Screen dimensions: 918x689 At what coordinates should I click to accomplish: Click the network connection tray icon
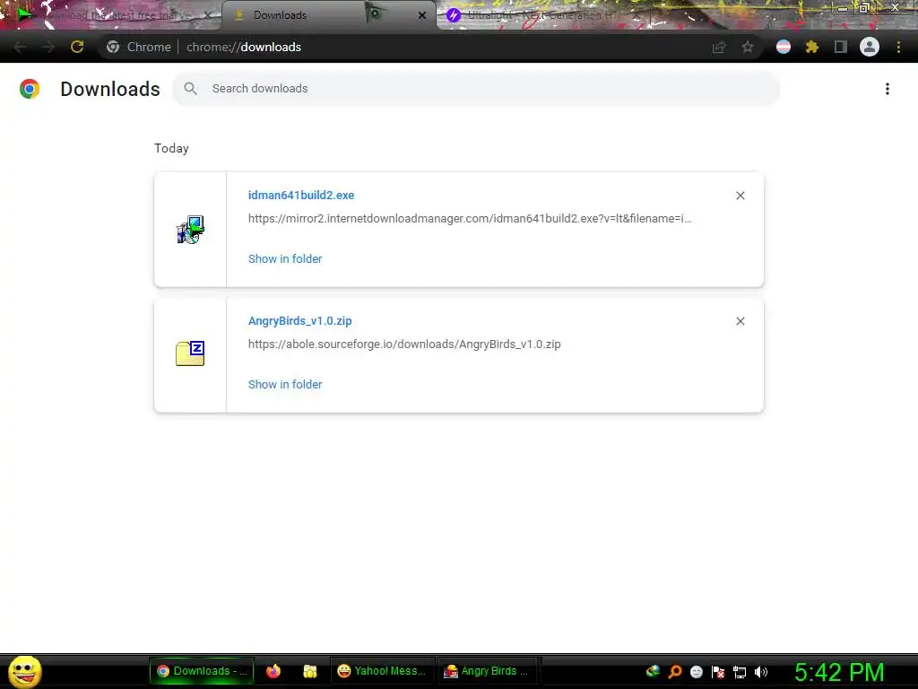(740, 672)
